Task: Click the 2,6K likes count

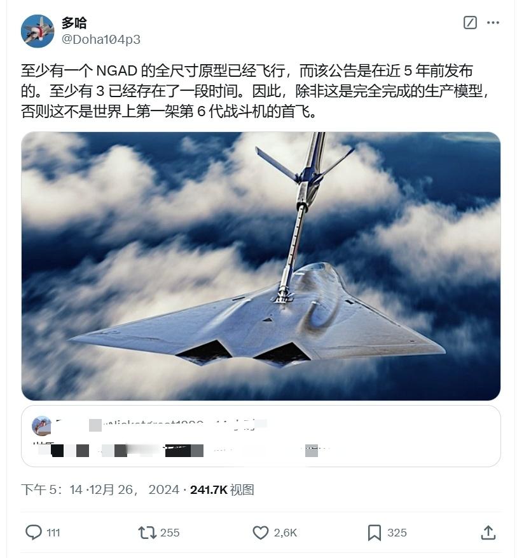Action: (286, 533)
